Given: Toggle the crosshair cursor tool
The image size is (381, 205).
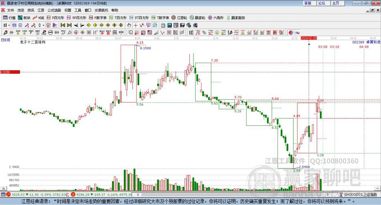Looking at the screenshot, I should click(x=135, y=25).
